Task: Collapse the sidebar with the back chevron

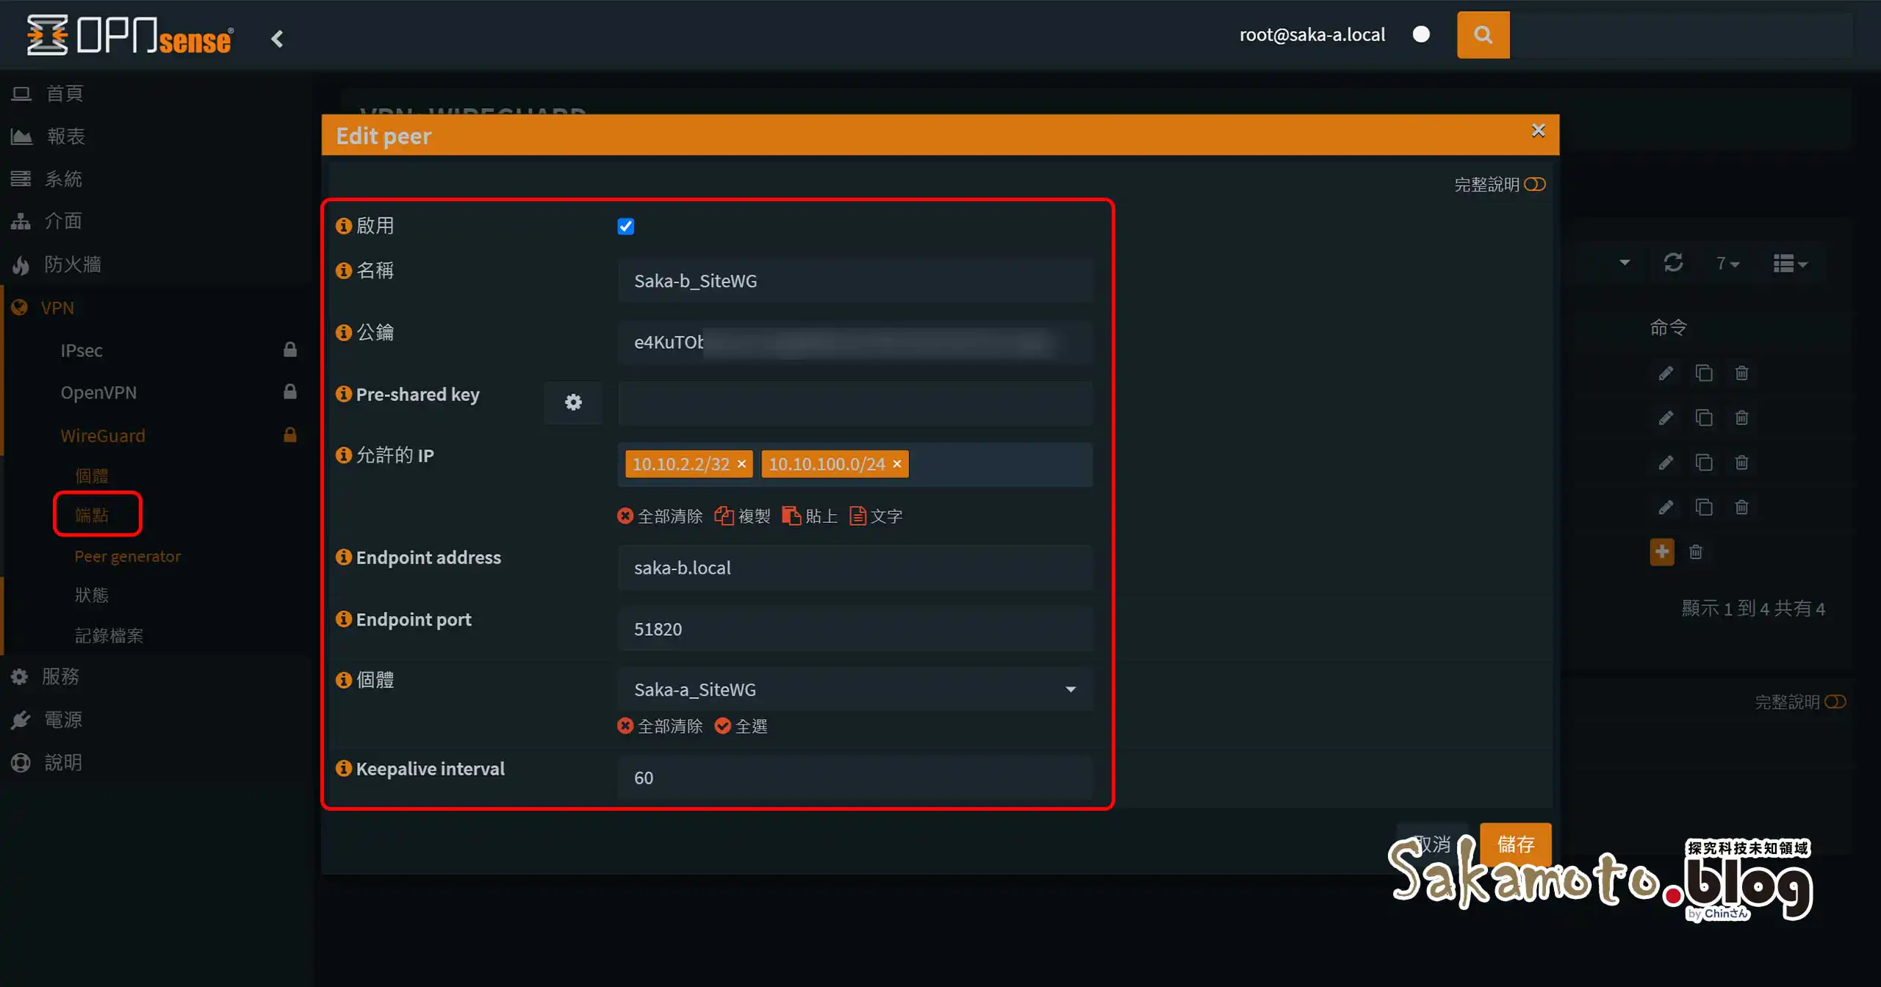Action: [x=278, y=38]
